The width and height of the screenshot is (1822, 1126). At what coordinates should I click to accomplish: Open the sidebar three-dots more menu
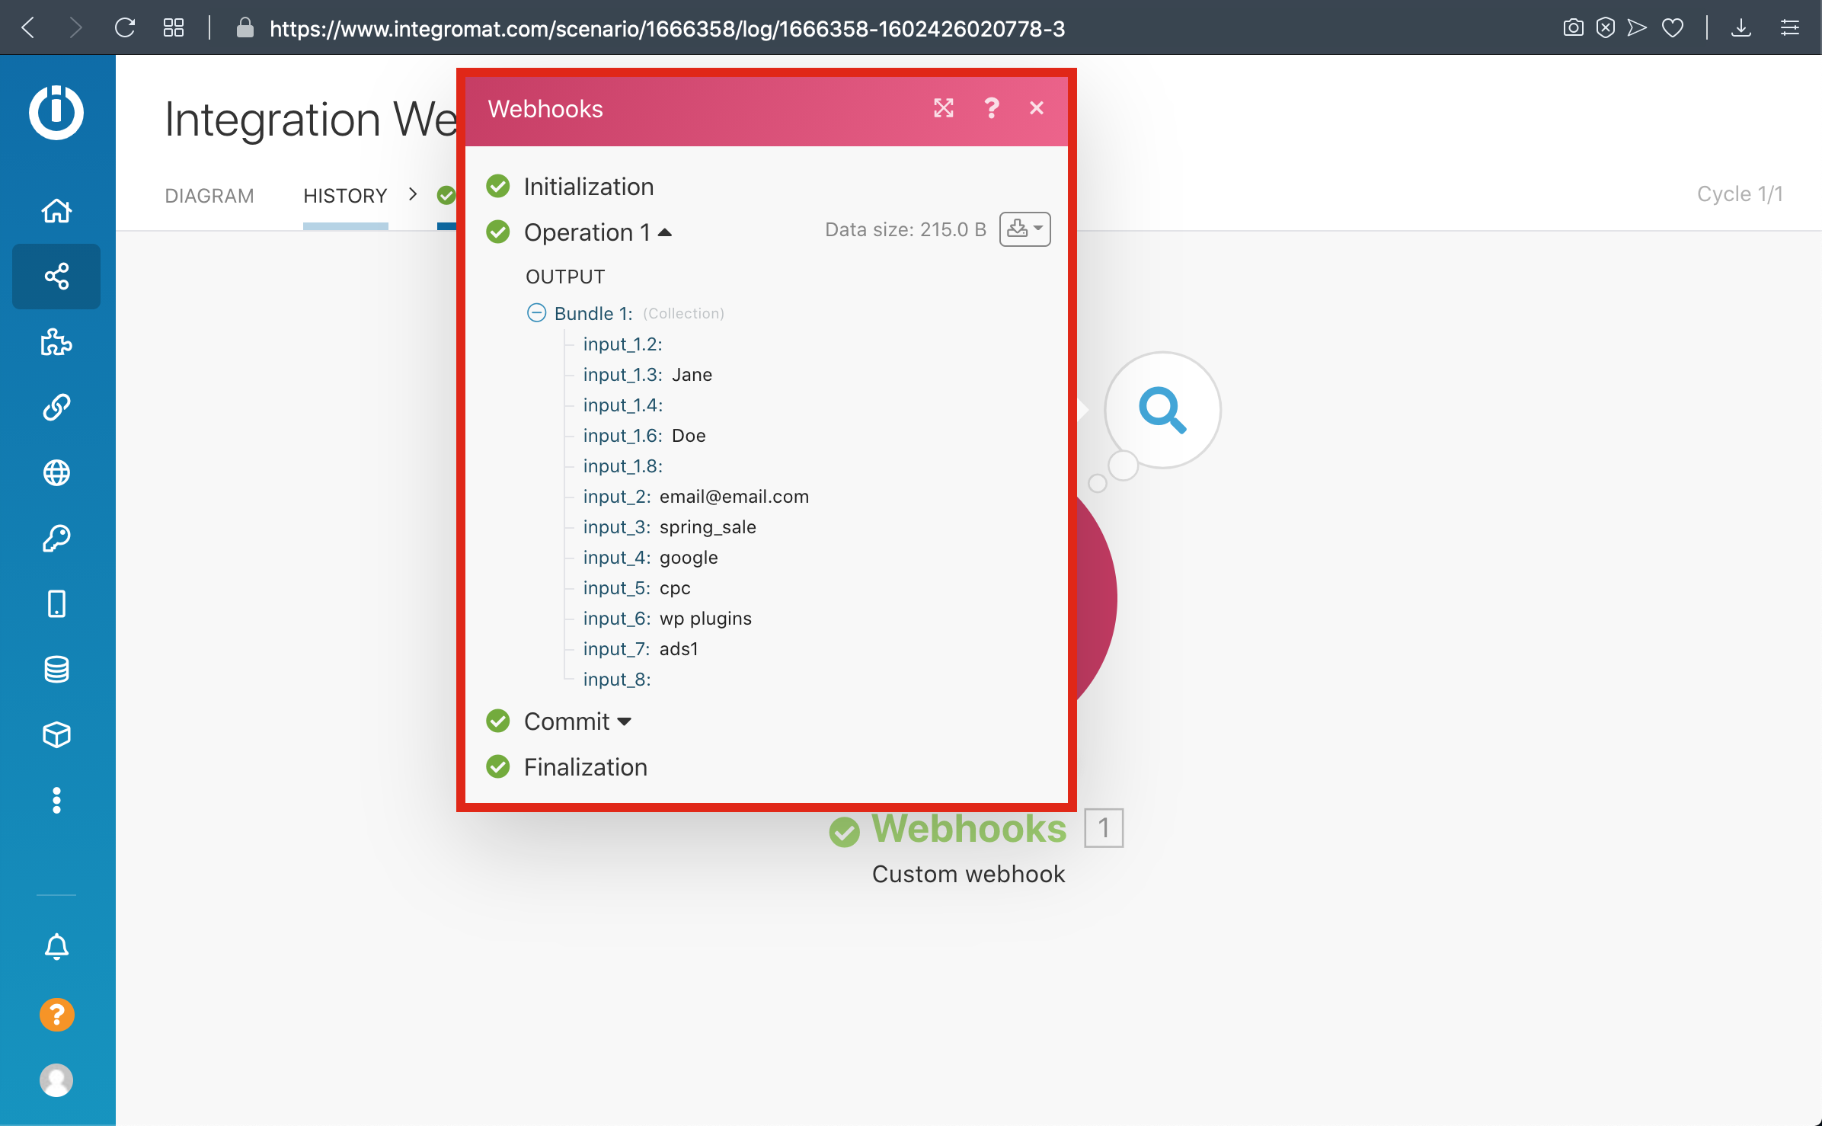(x=56, y=801)
